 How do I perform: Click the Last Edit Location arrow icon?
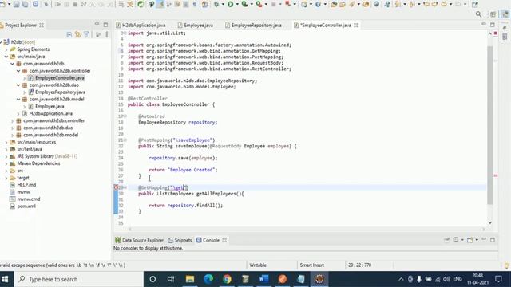pyautogui.click(x=426, y=4)
